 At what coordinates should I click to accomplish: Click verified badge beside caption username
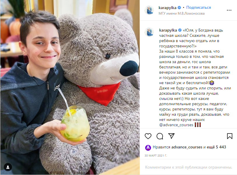tap(180, 30)
